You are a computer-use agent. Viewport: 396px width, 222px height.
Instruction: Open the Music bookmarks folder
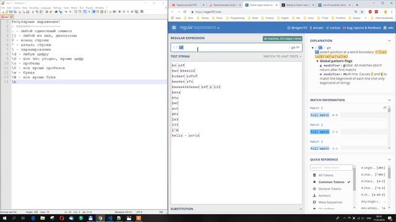point(217,18)
